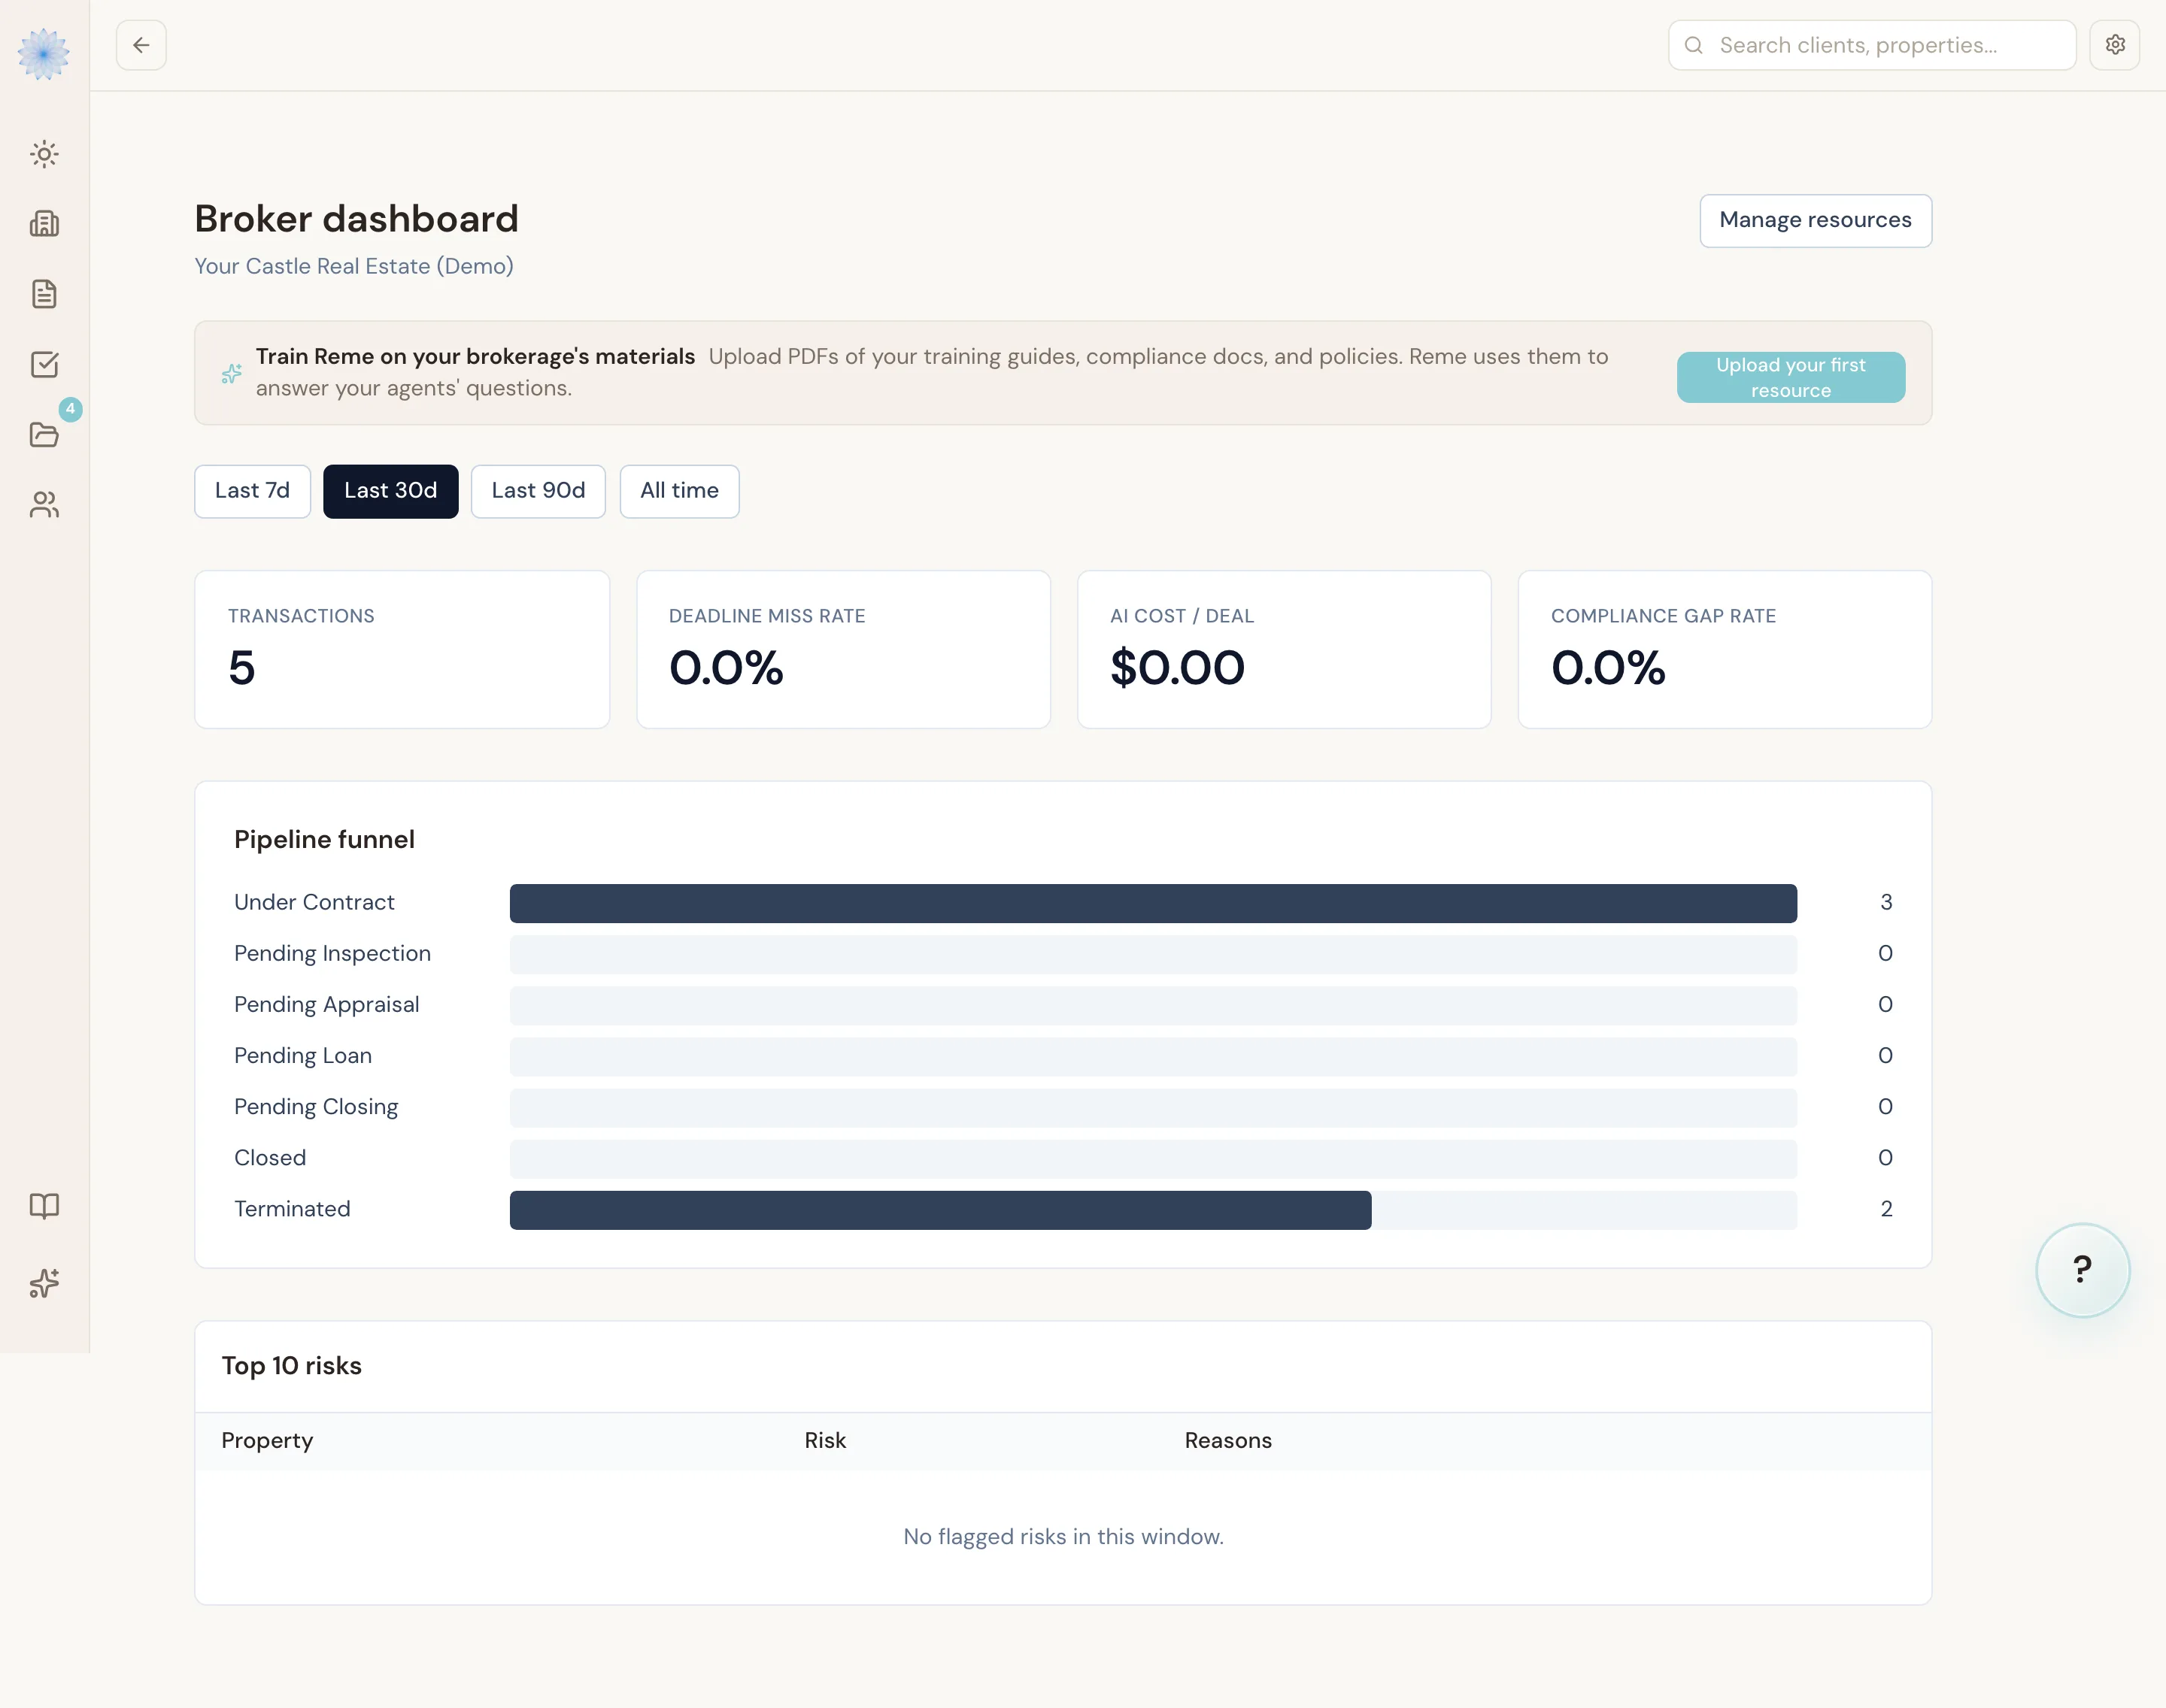
Task: Open the Compliance Gap Rate card
Action: (1725, 649)
